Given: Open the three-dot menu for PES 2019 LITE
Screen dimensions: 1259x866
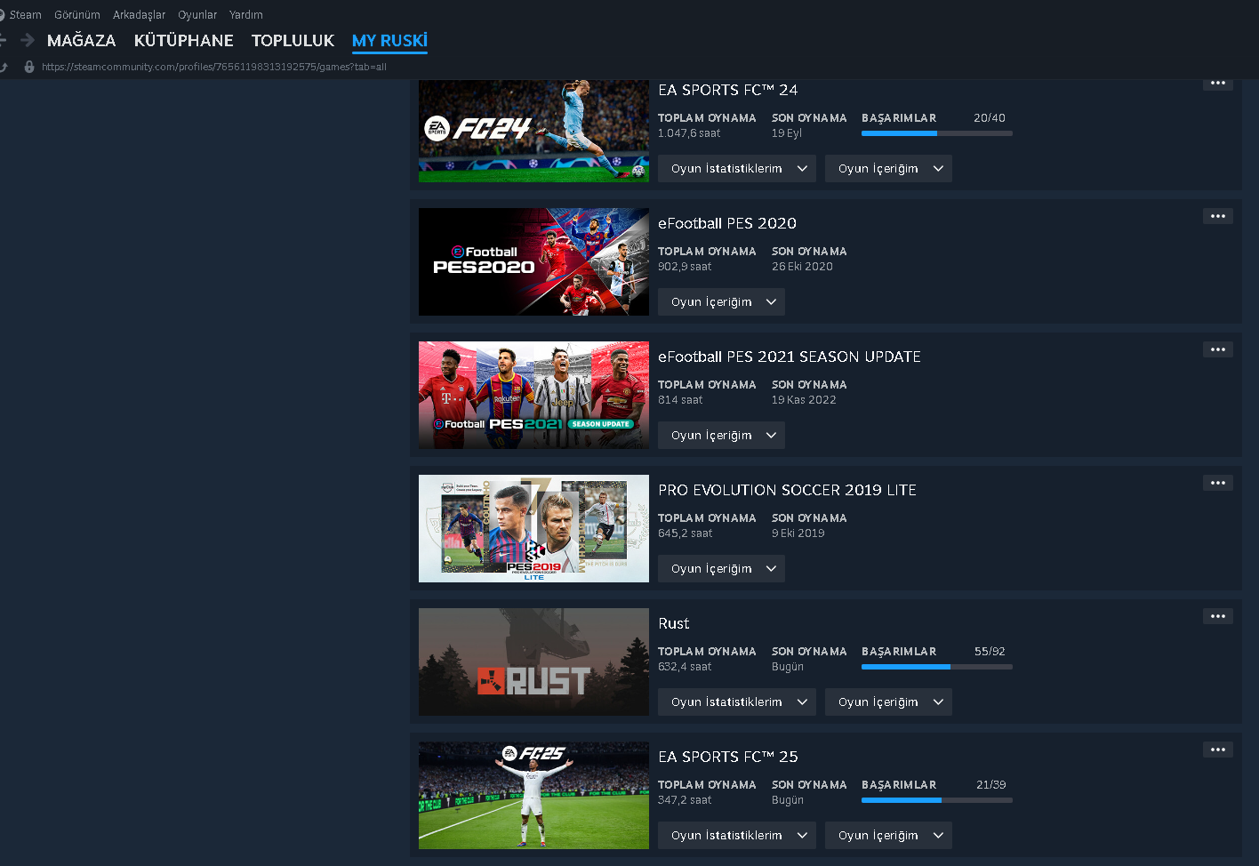Looking at the screenshot, I should pyautogui.click(x=1218, y=483).
